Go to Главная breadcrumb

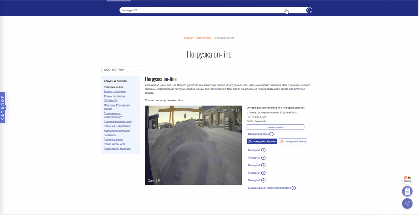click(189, 38)
